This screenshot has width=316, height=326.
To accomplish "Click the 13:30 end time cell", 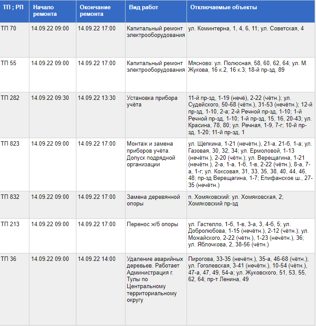I will (97, 98).
